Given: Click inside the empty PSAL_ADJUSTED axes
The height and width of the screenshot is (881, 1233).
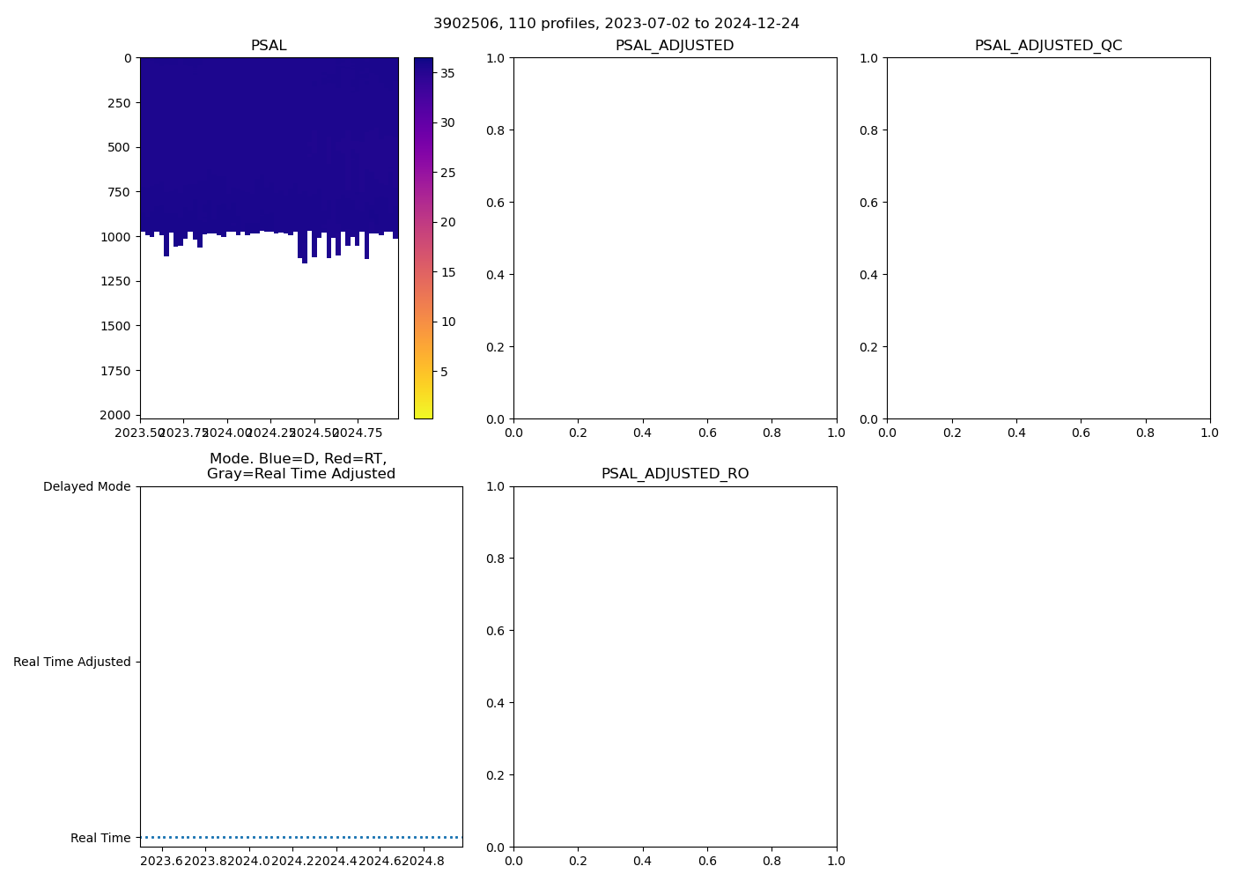Looking at the screenshot, I should click(675, 238).
